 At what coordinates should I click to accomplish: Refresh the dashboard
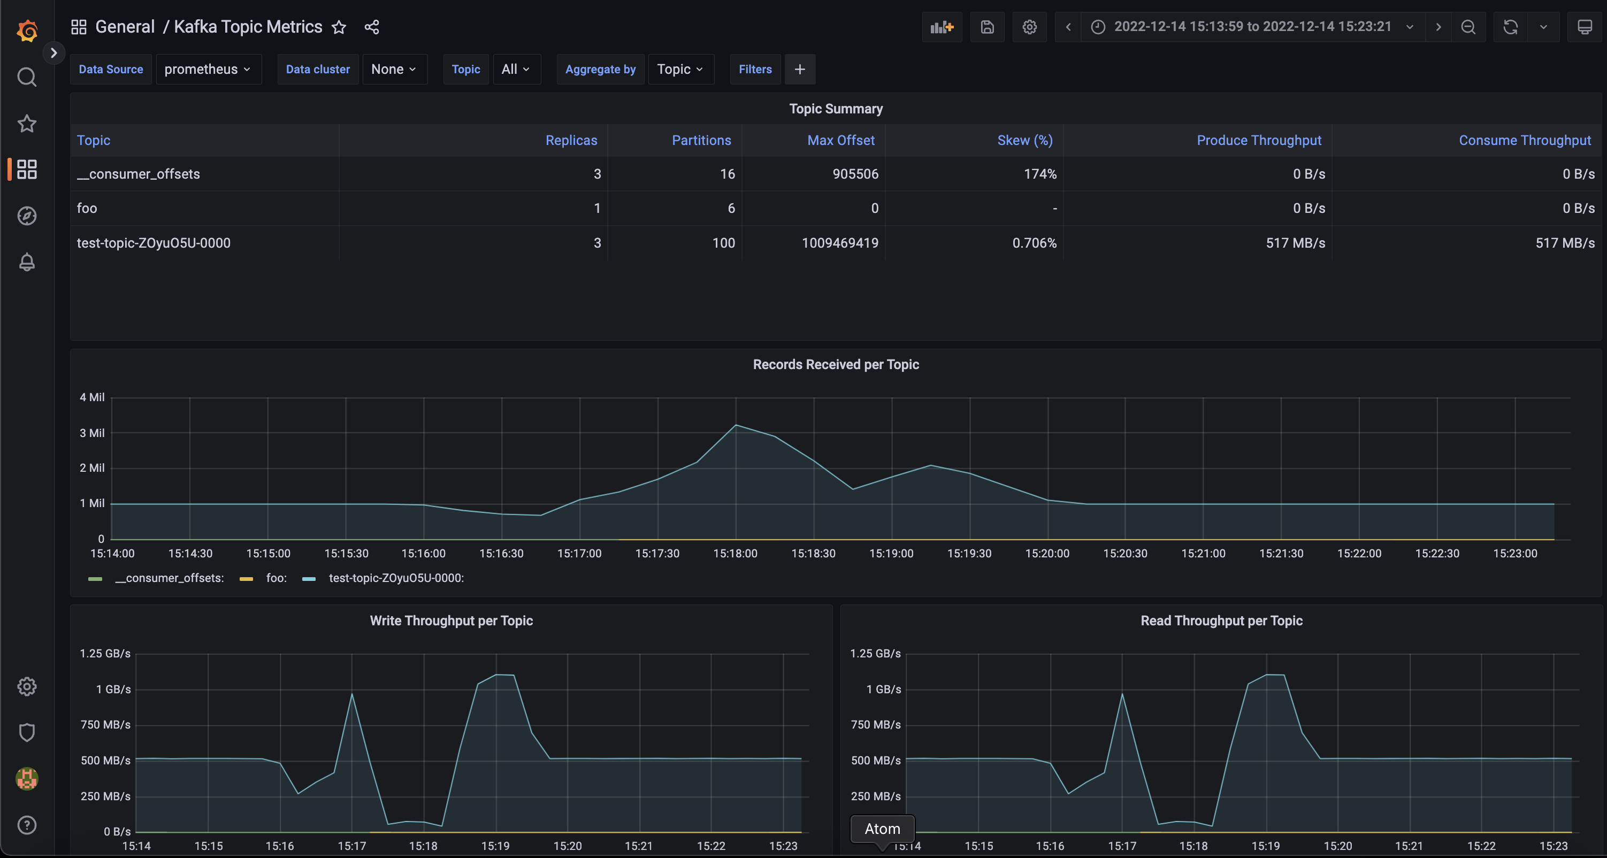point(1510,27)
